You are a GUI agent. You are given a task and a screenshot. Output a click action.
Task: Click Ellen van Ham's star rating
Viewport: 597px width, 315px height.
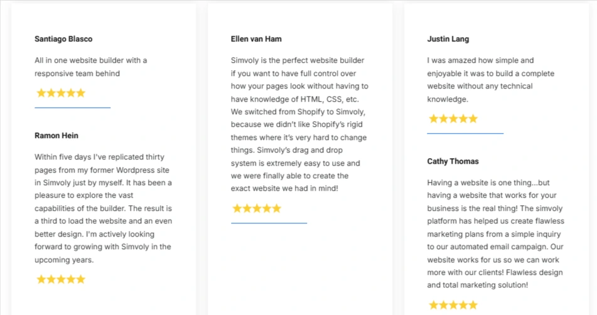(x=257, y=208)
